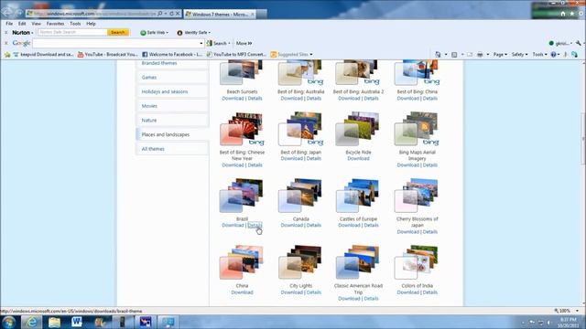The height and width of the screenshot is (329, 586).
Task: Open the Suggested Sites dropdown
Action: coord(291,55)
